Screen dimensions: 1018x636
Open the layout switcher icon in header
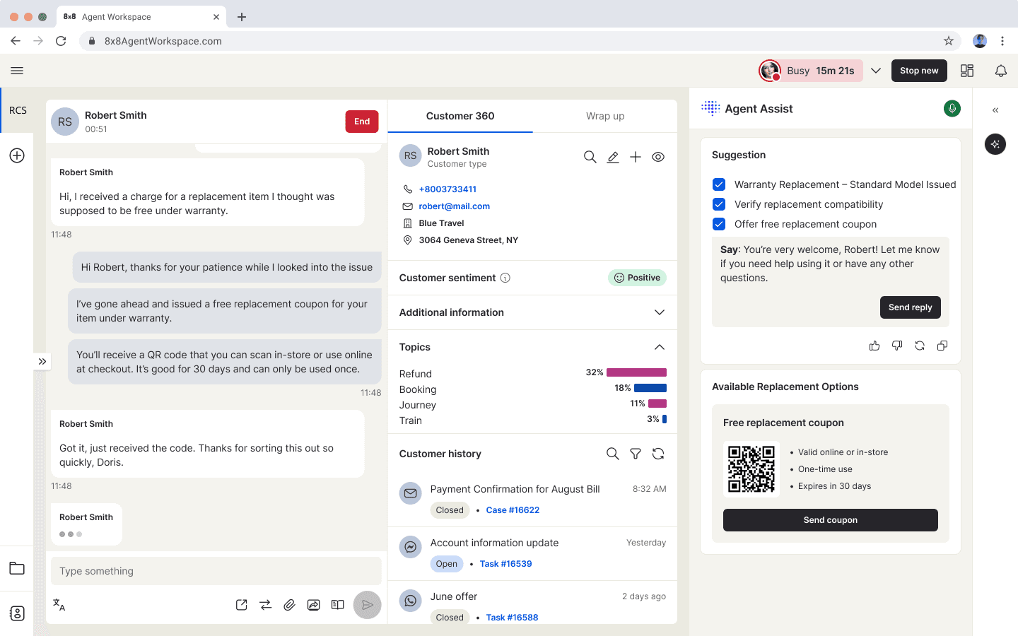[967, 71]
